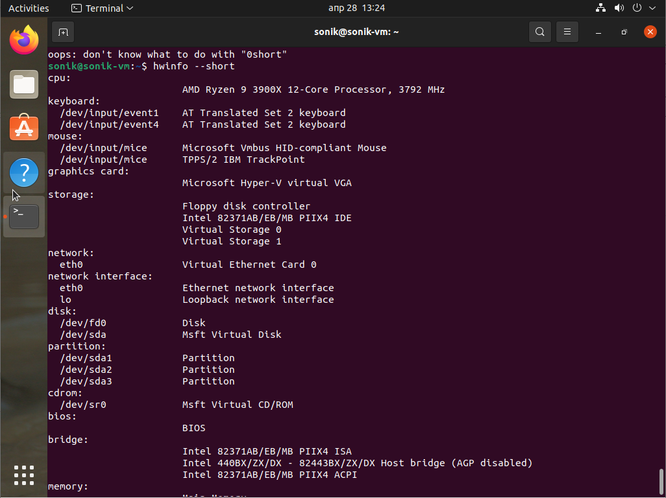The image size is (666, 498).
Task: Click the power icon in top bar
Action: pos(637,8)
